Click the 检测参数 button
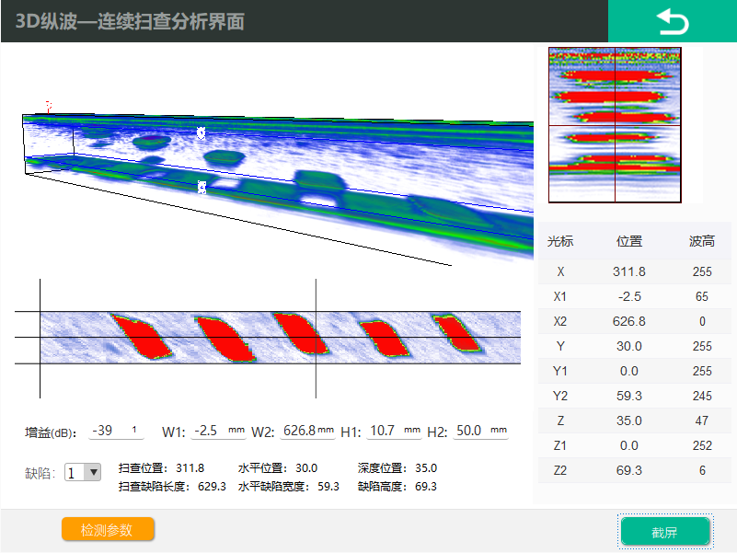The width and height of the screenshot is (737, 553). pos(108,529)
